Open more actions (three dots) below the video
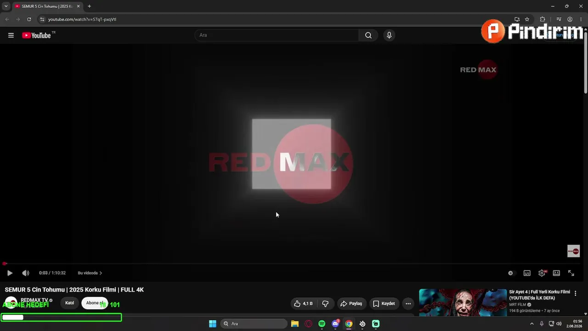 pyautogui.click(x=408, y=304)
